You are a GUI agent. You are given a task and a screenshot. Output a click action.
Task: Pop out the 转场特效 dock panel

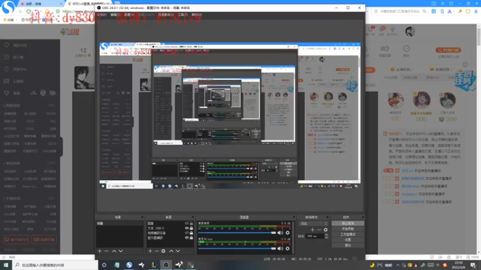tap(327, 217)
